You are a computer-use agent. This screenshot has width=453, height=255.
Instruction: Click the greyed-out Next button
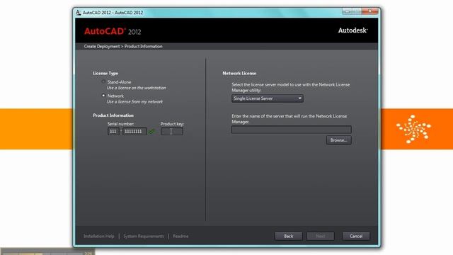[320, 236]
